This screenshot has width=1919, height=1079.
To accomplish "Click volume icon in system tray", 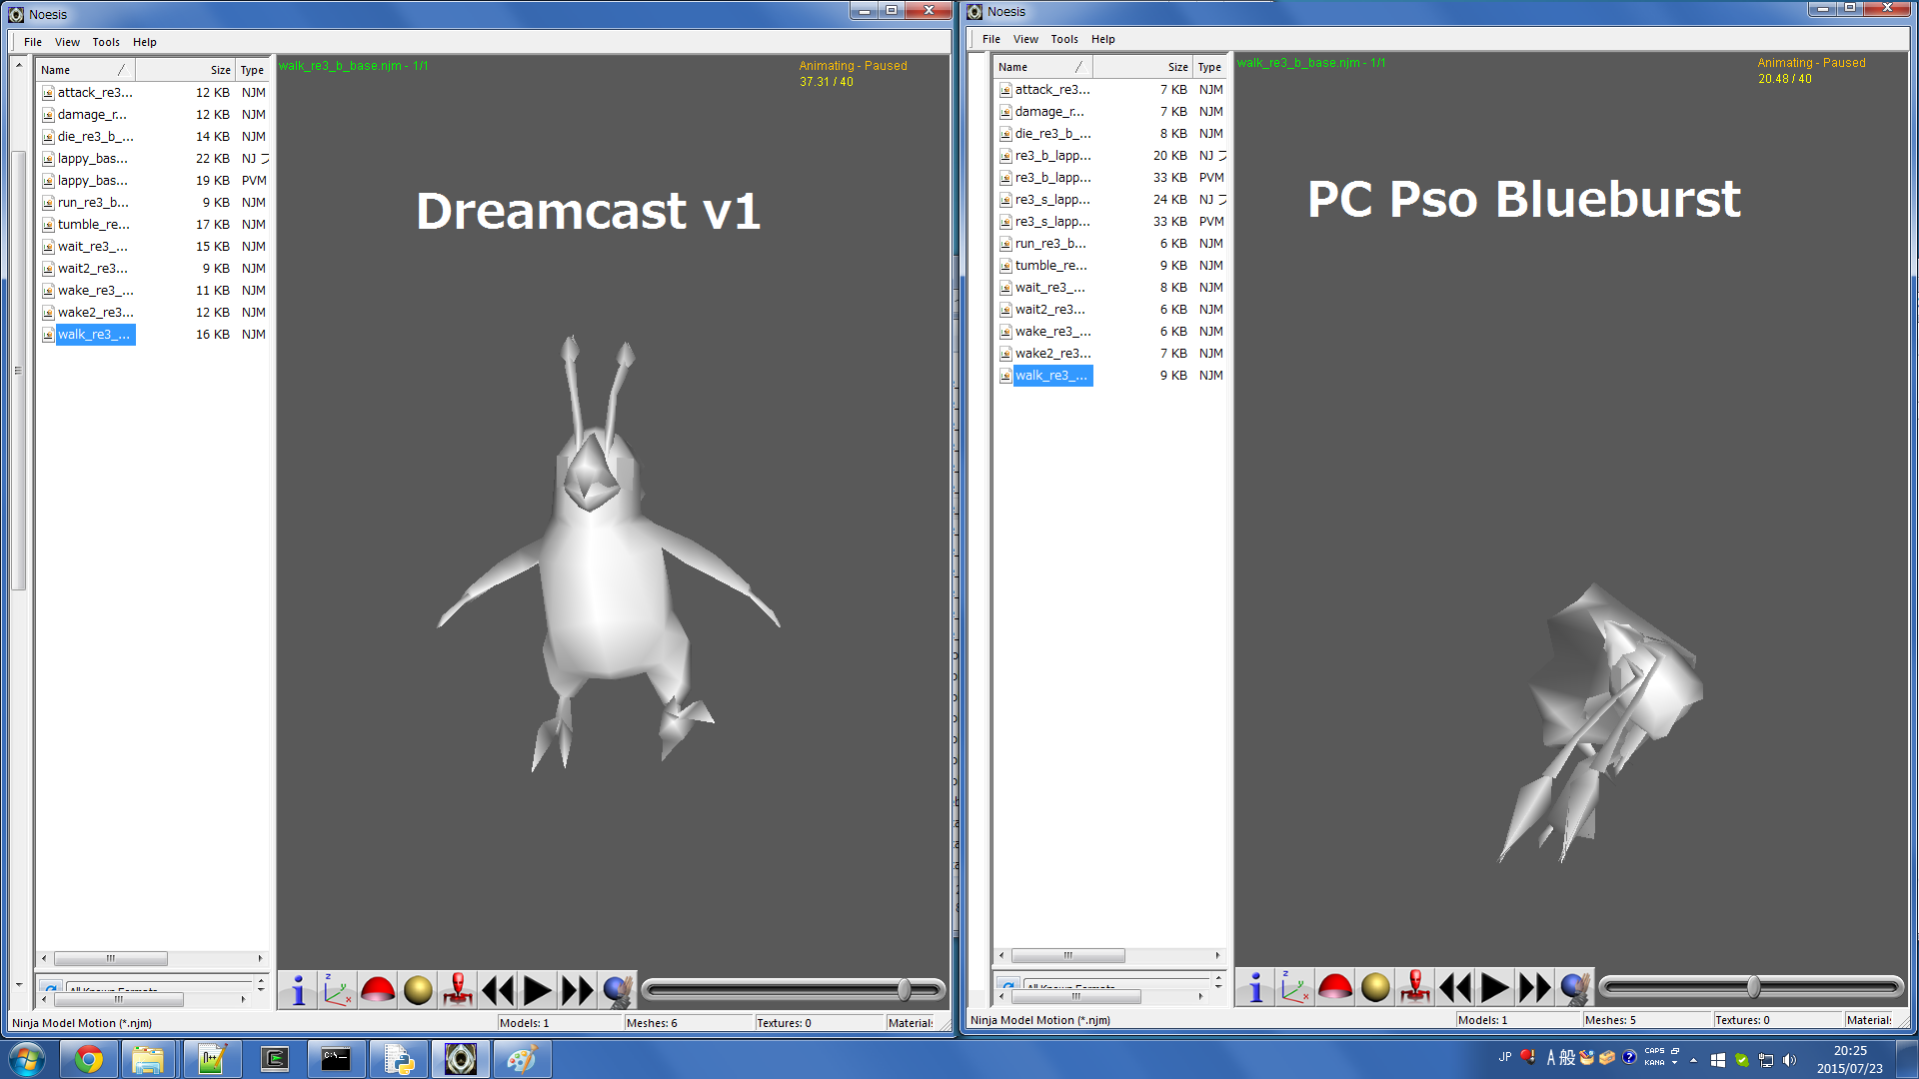I will pos(1789,1060).
